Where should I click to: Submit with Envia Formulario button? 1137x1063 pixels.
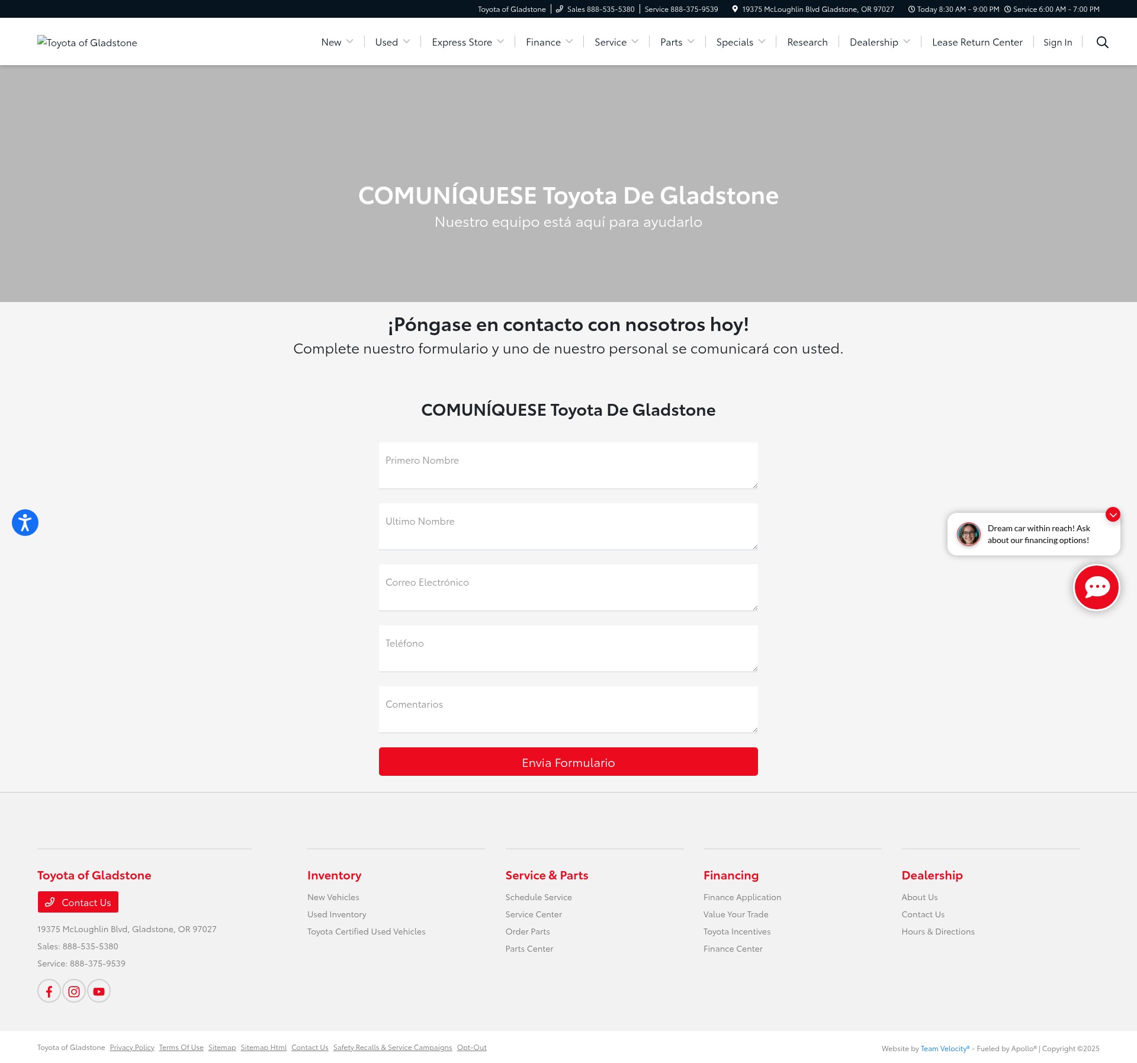tap(568, 762)
